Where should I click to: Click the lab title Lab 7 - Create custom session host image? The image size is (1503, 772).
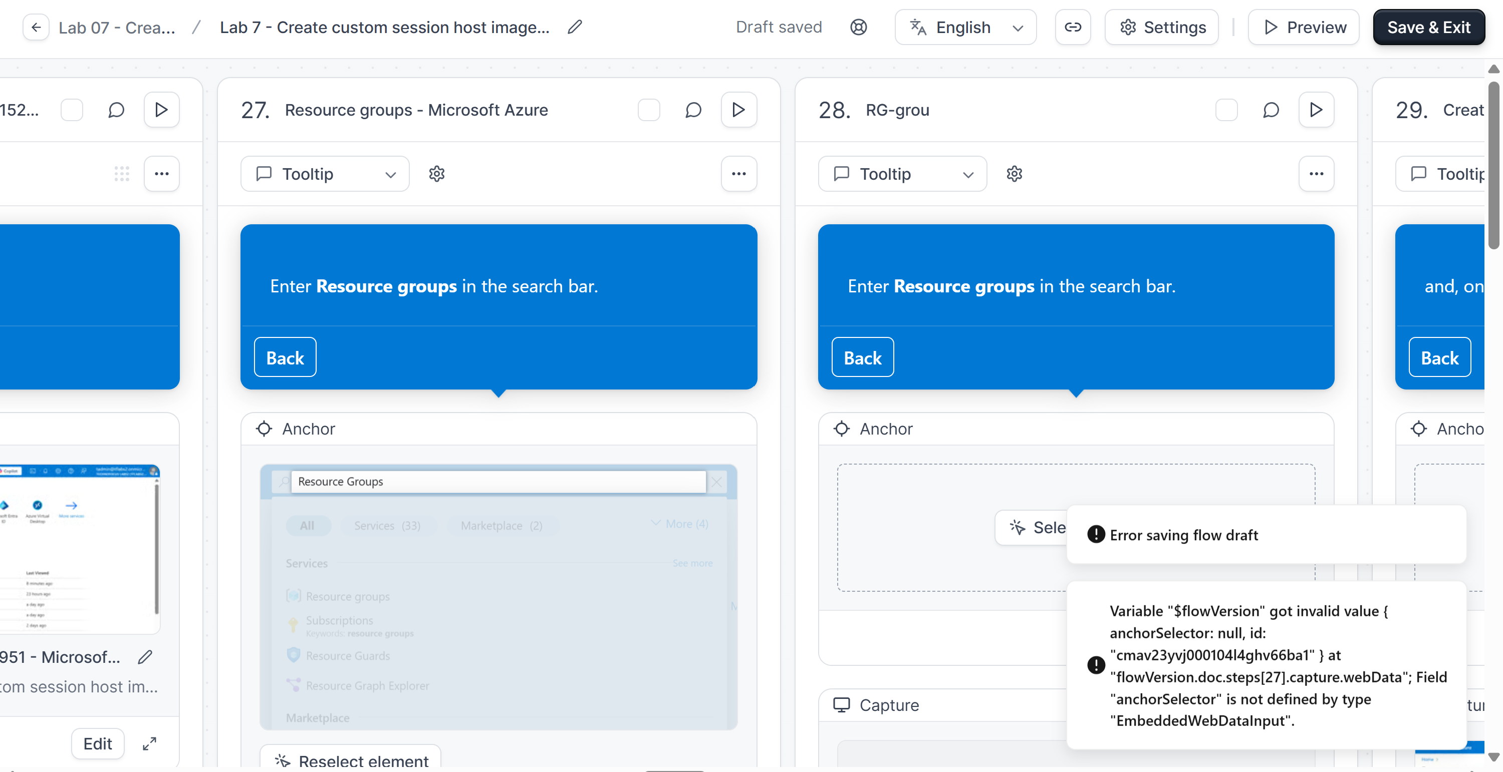[x=384, y=28]
